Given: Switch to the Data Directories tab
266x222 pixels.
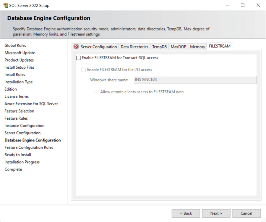Looking at the screenshot, I should 134,46.
